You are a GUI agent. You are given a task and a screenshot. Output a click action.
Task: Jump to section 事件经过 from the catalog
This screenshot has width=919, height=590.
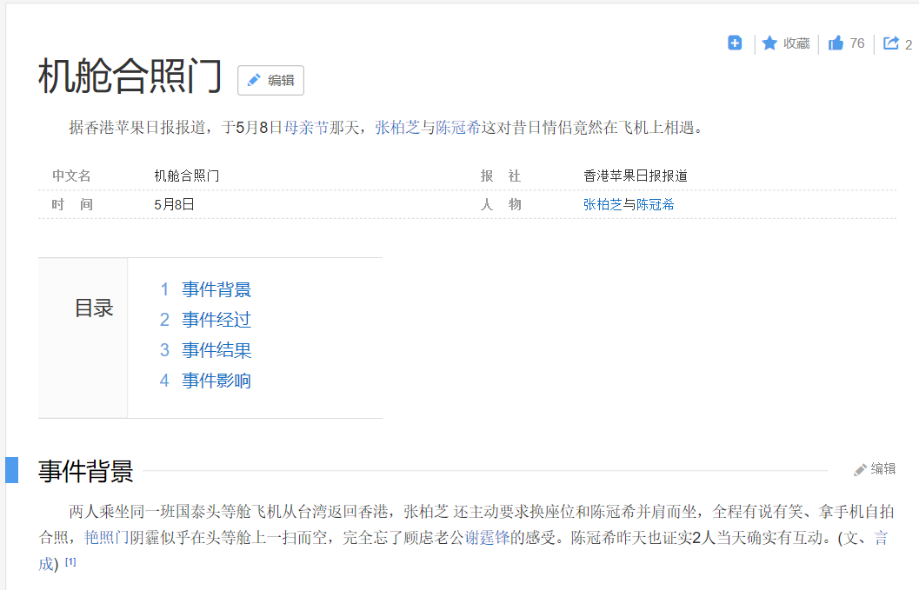pyautogui.click(x=215, y=320)
